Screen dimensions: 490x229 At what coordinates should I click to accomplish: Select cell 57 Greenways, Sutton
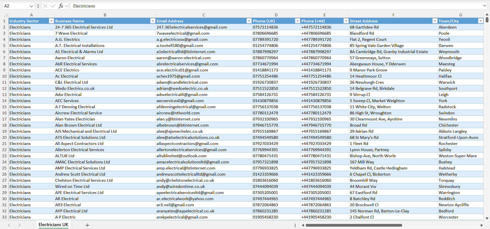click(x=393, y=58)
